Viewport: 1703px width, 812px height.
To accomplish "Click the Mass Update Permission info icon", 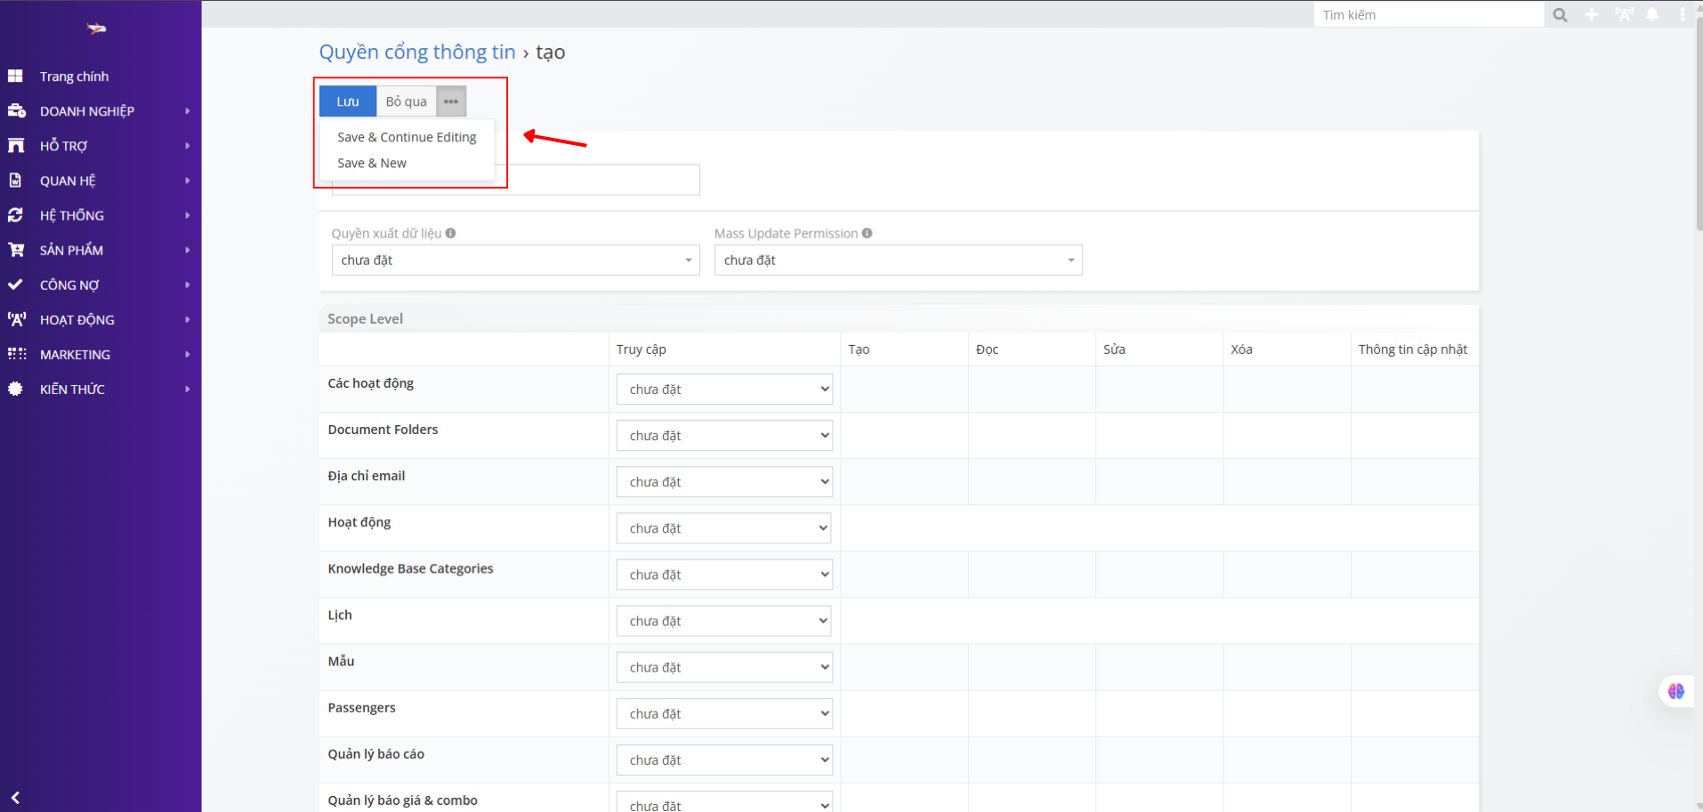I will (867, 233).
